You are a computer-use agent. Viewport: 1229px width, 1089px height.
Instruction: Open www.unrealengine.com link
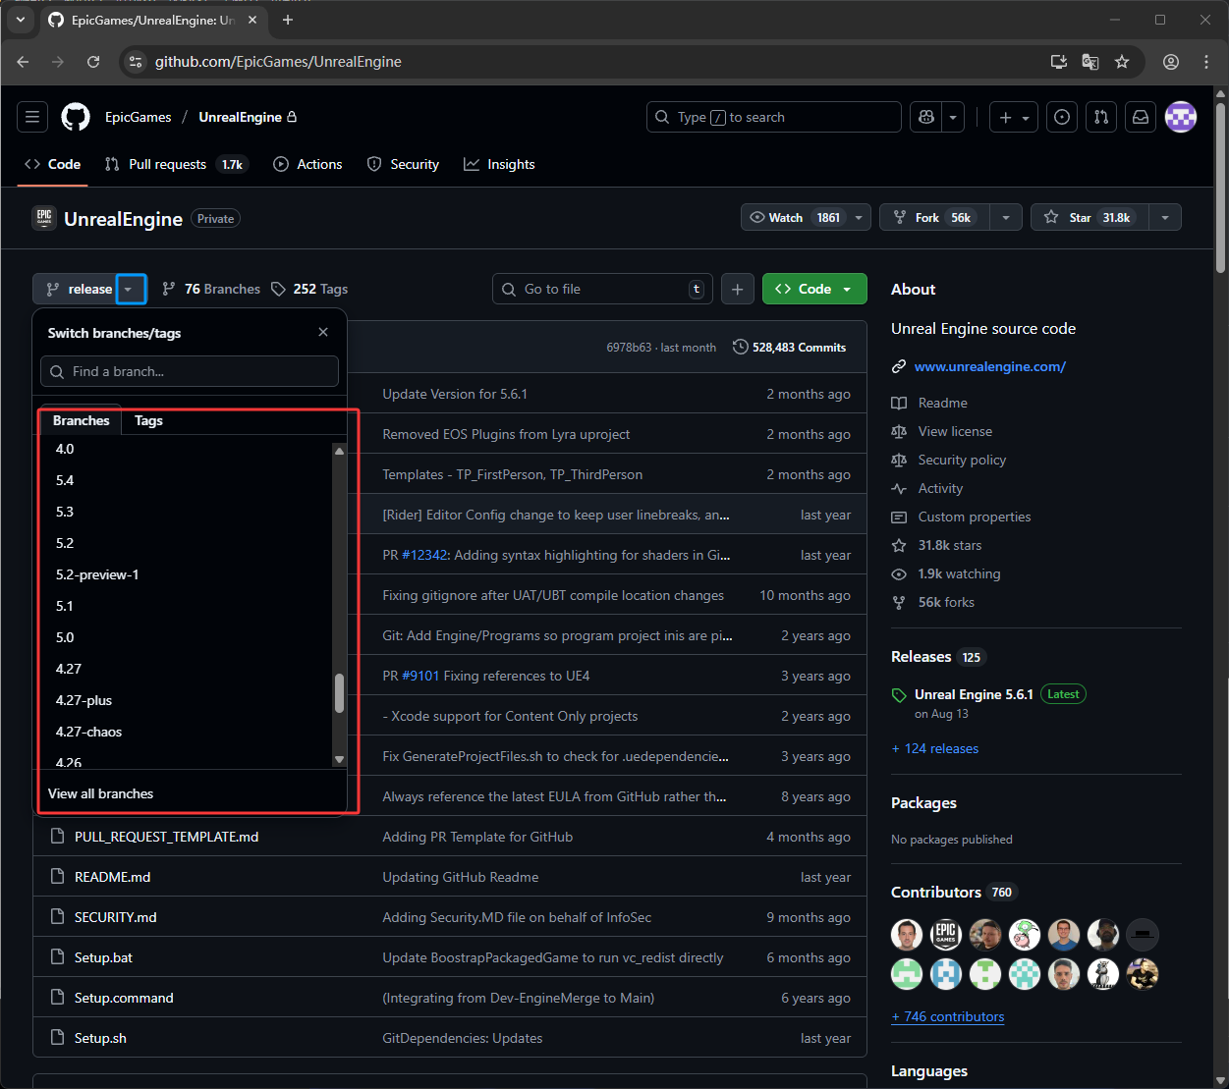pyautogui.click(x=989, y=366)
